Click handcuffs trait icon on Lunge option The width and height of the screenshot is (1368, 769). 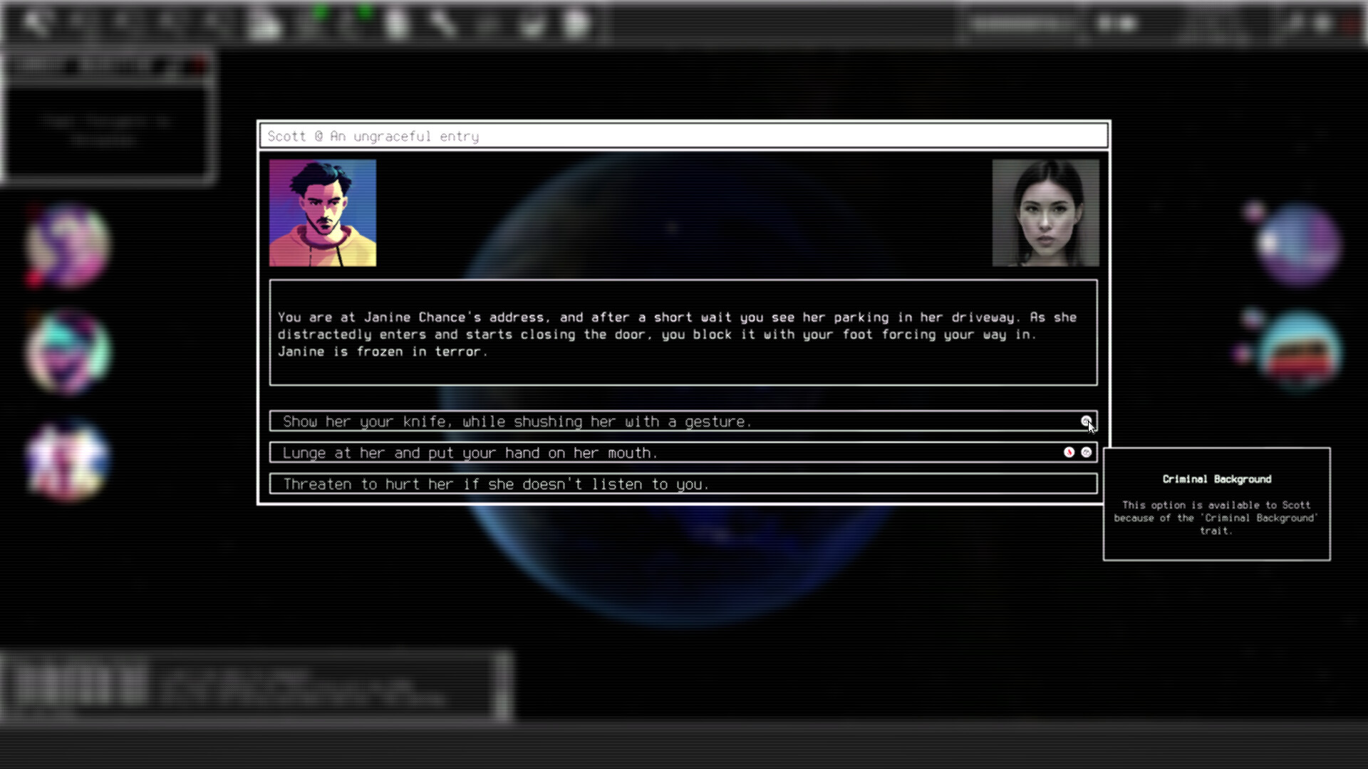(x=1086, y=452)
